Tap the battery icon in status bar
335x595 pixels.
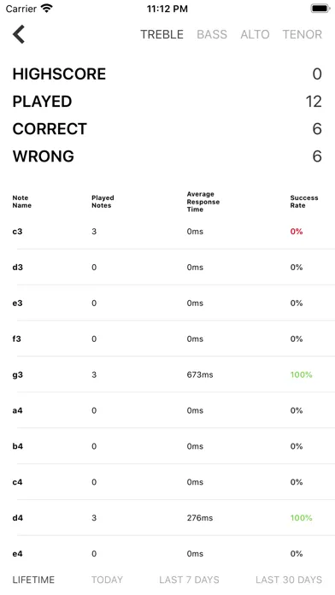[320, 9]
